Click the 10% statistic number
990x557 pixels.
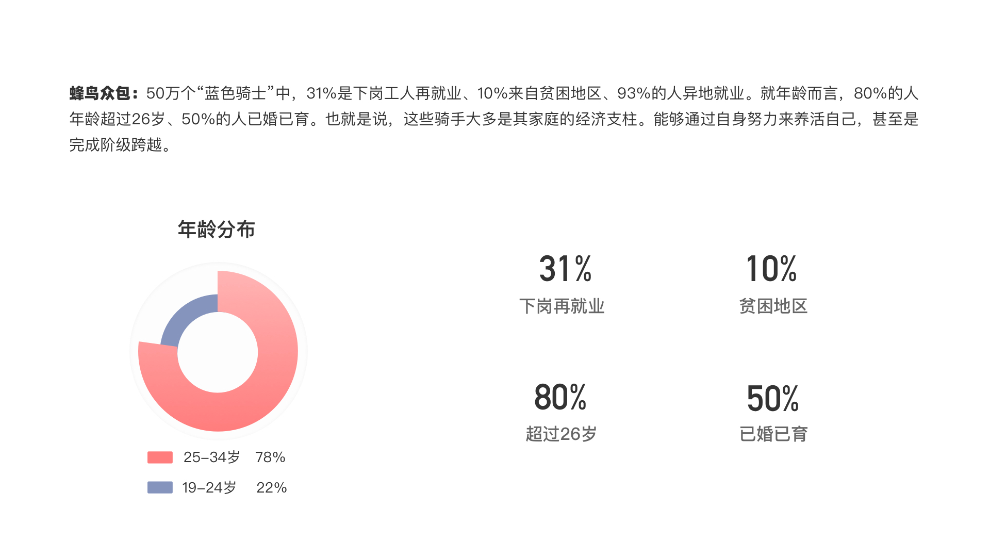click(771, 269)
